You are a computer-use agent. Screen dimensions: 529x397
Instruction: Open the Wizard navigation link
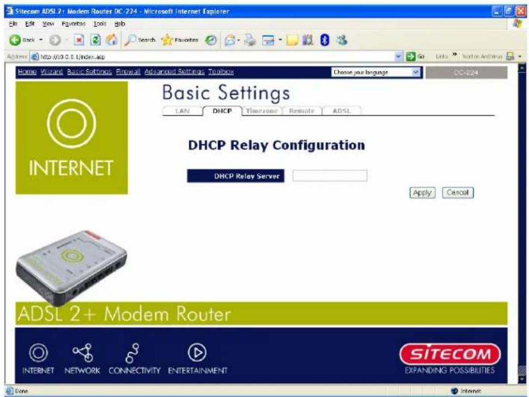[52, 71]
